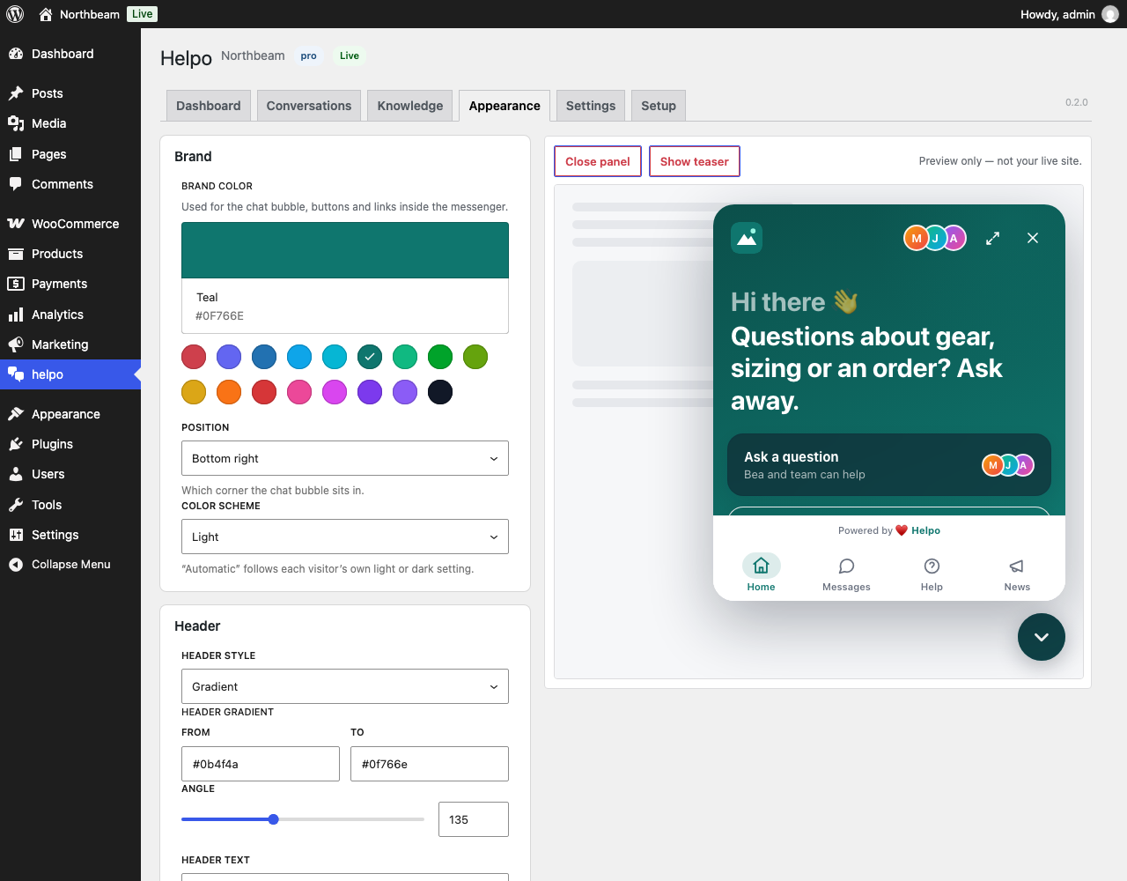The width and height of the screenshot is (1127, 881).
Task: Open the Media library icon
Action: [16, 123]
